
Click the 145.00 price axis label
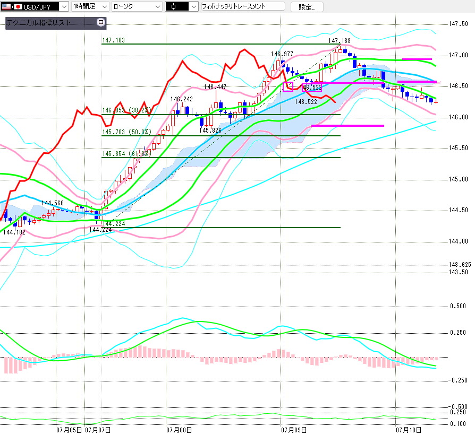pos(458,179)
